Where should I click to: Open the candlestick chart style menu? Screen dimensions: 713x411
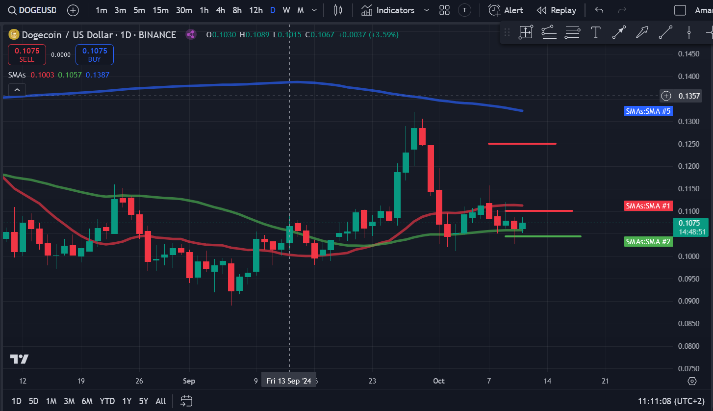click(x=337, y=10)
